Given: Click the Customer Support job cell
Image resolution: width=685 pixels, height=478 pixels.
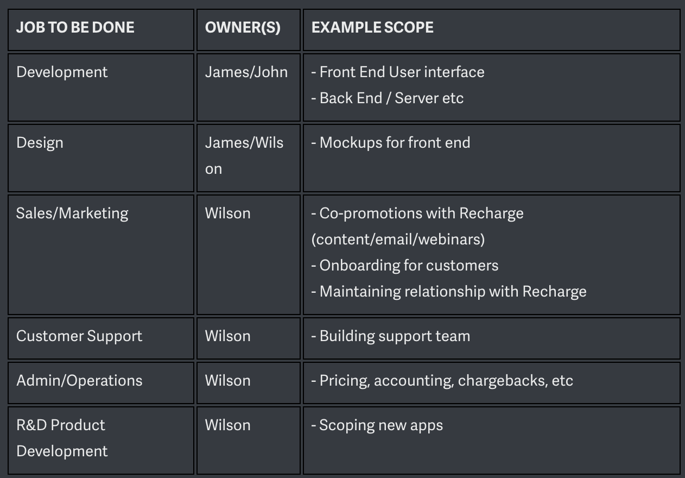Looking at the screenshot, I should coord(101,338).
